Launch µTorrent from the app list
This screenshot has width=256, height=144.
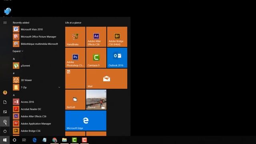click(x=37, y=66)
